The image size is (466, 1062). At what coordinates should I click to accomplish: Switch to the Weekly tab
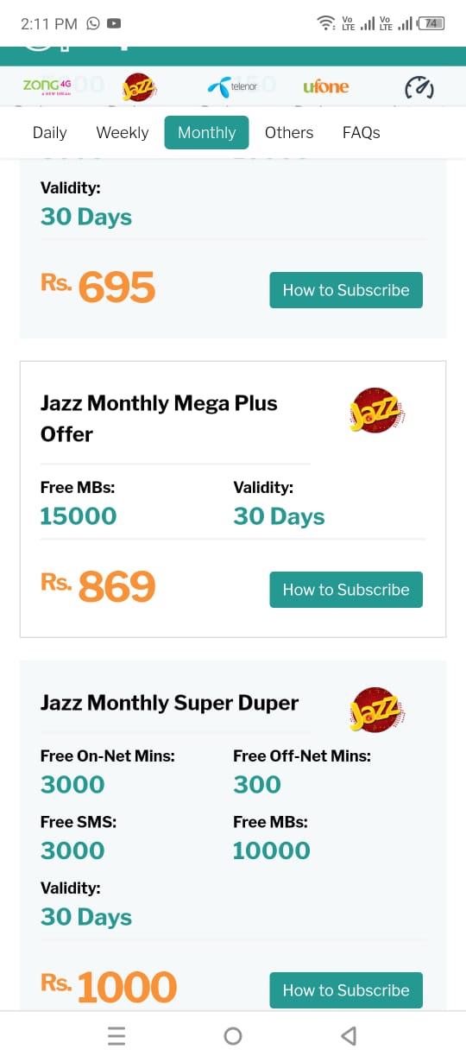coord(123,132)
